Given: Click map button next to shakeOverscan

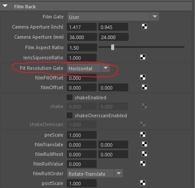Looking at the screenshot, I should coord(143,124).
